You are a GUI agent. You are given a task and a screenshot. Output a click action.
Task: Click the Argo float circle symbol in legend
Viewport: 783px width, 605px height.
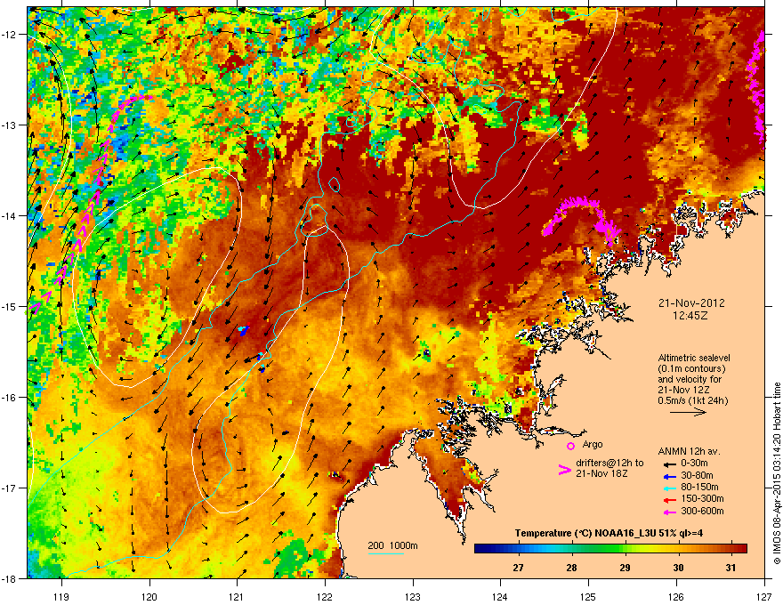click(570, 446)
